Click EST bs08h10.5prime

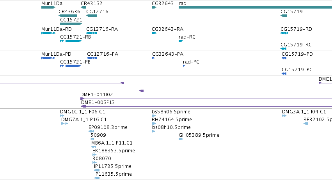coord(172,127)
